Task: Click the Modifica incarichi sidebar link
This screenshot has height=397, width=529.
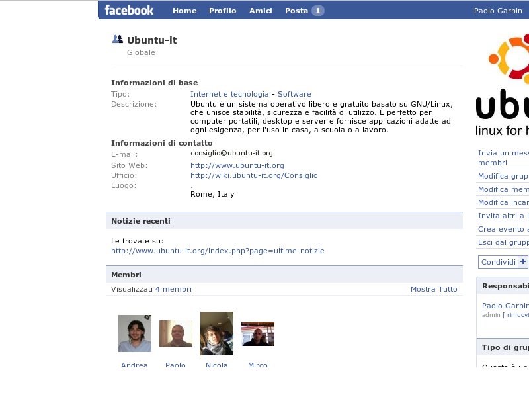Action: [x=503, y=202]
